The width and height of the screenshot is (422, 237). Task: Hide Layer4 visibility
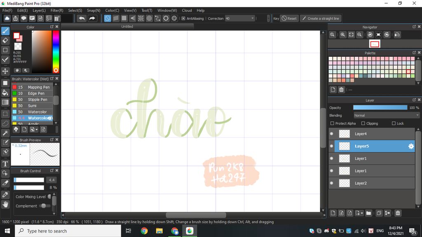332,134
